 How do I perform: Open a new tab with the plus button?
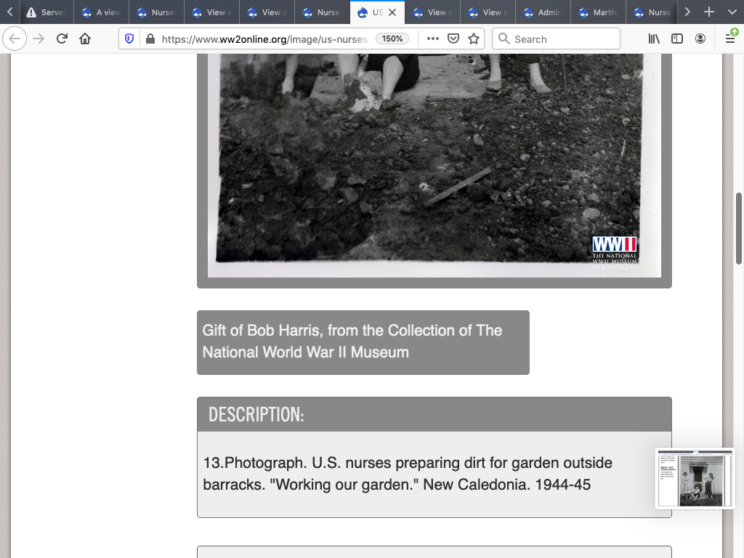point(709,12)
